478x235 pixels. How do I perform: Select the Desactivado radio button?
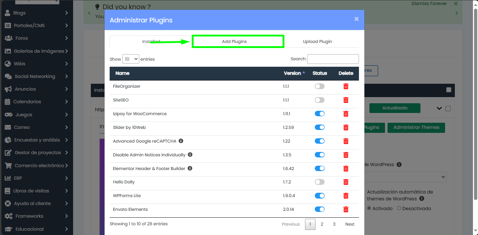click(399, 208)
